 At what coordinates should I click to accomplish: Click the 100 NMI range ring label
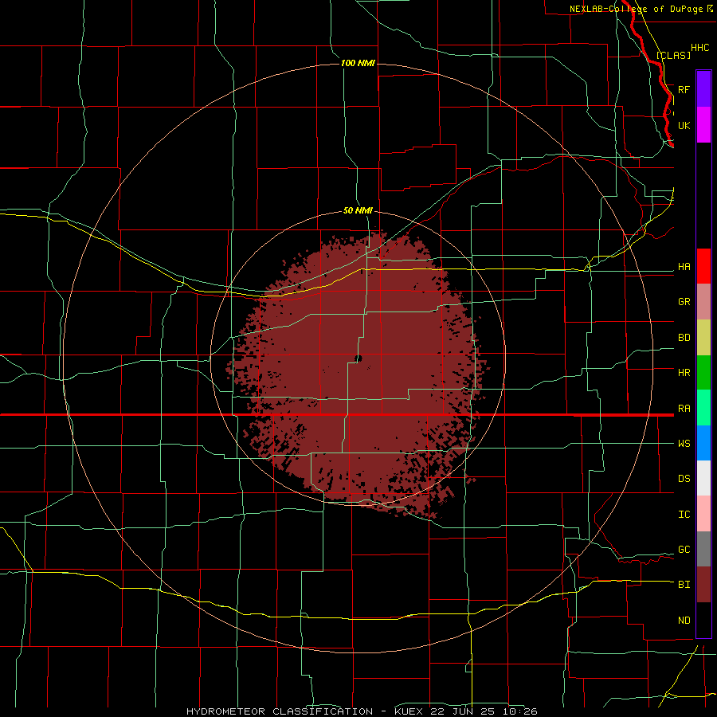(x=358, y=63)
